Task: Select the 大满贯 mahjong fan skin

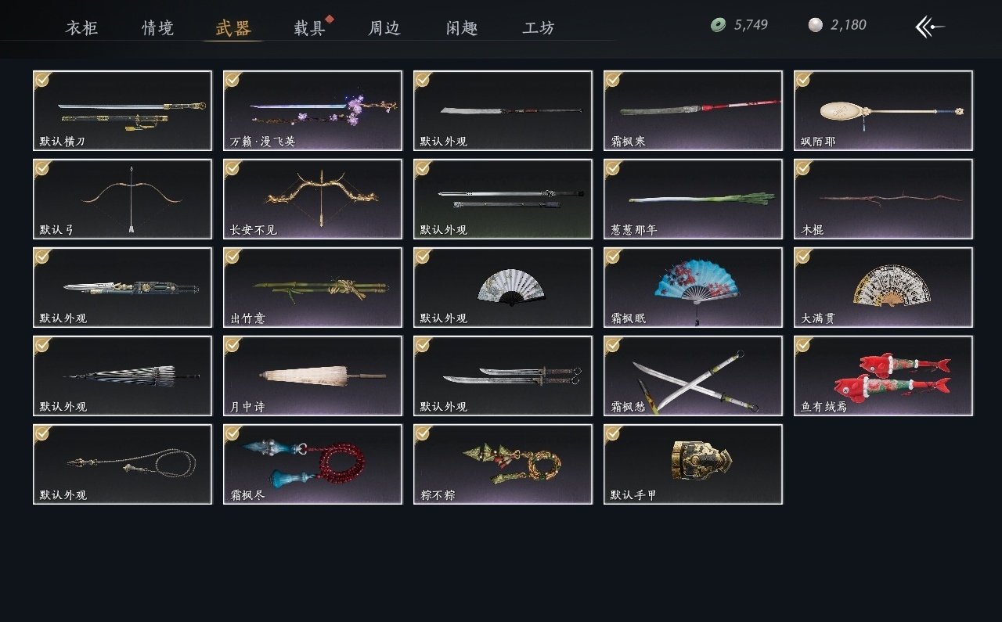Action: tap(883, 287)
